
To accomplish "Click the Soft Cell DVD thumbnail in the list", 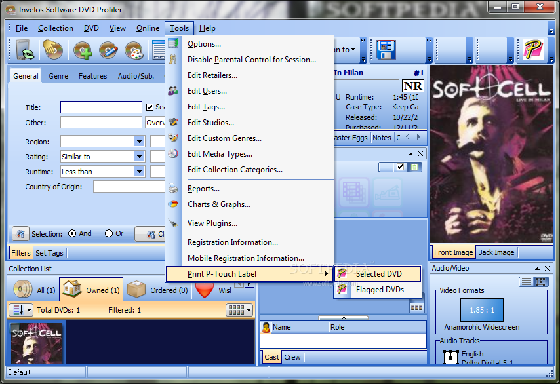I will pos(37,343).
